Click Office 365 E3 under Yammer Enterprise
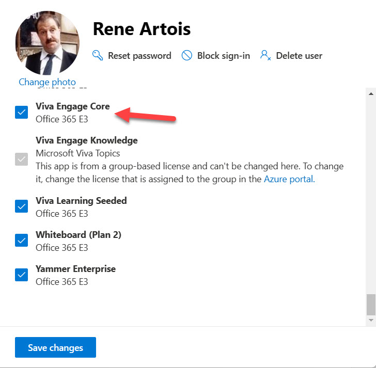The image size is (376, 368). [62, 281]
